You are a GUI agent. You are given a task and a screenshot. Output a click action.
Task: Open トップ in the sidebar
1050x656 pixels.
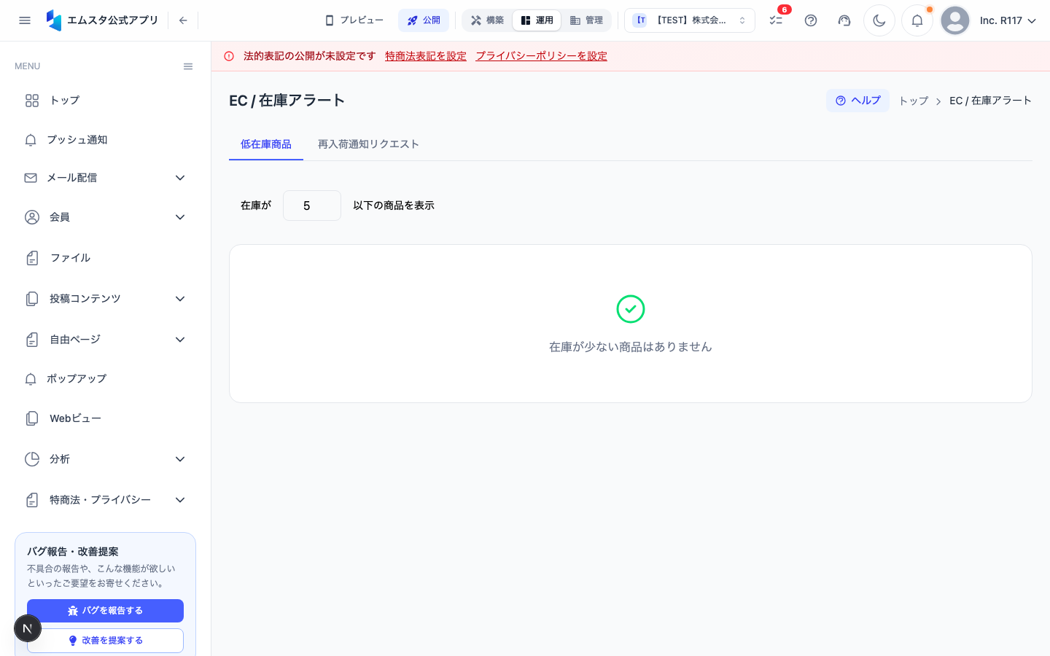[x=105, y=101]
